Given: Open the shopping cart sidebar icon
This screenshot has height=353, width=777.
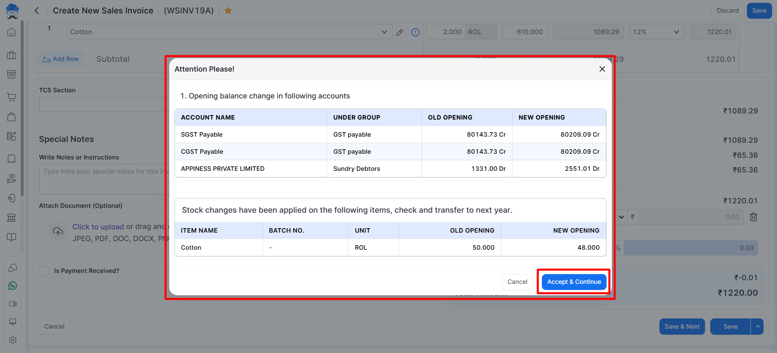Looking at the screenshot, I should 11,97.
